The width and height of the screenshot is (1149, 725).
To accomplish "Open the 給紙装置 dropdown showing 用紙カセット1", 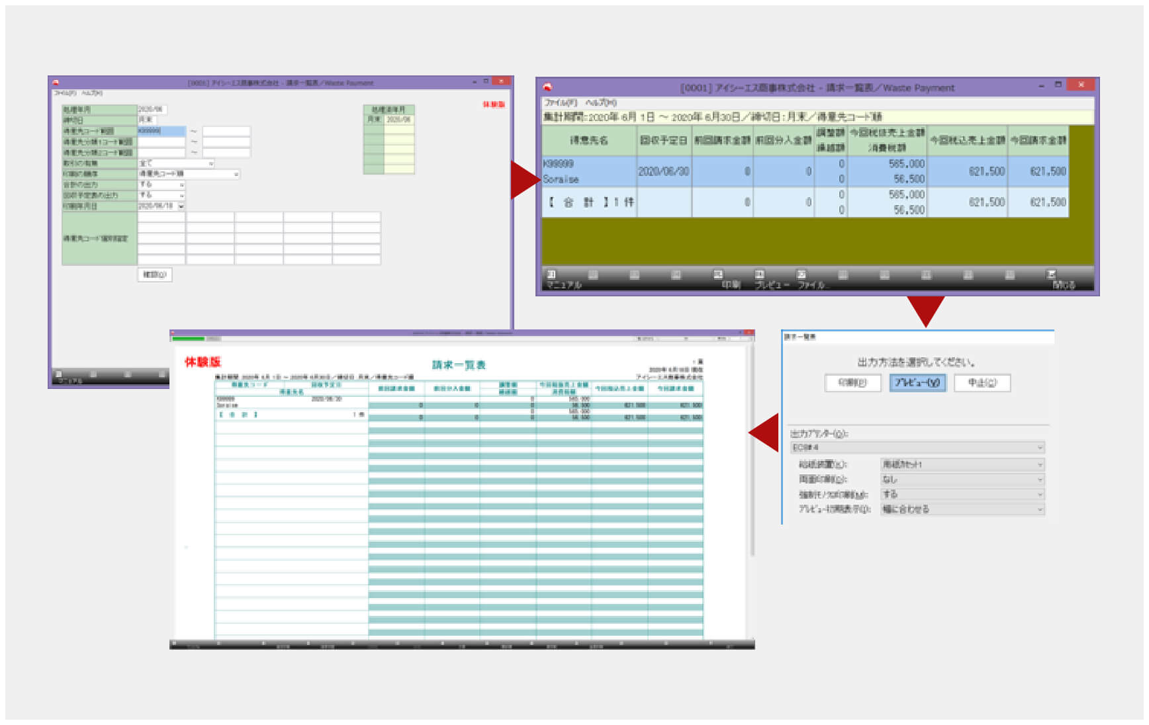I will click(x=962, y=464).
